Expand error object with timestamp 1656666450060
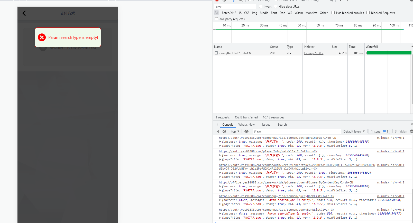Screen dimensions: 413x223 pos(220,200)
